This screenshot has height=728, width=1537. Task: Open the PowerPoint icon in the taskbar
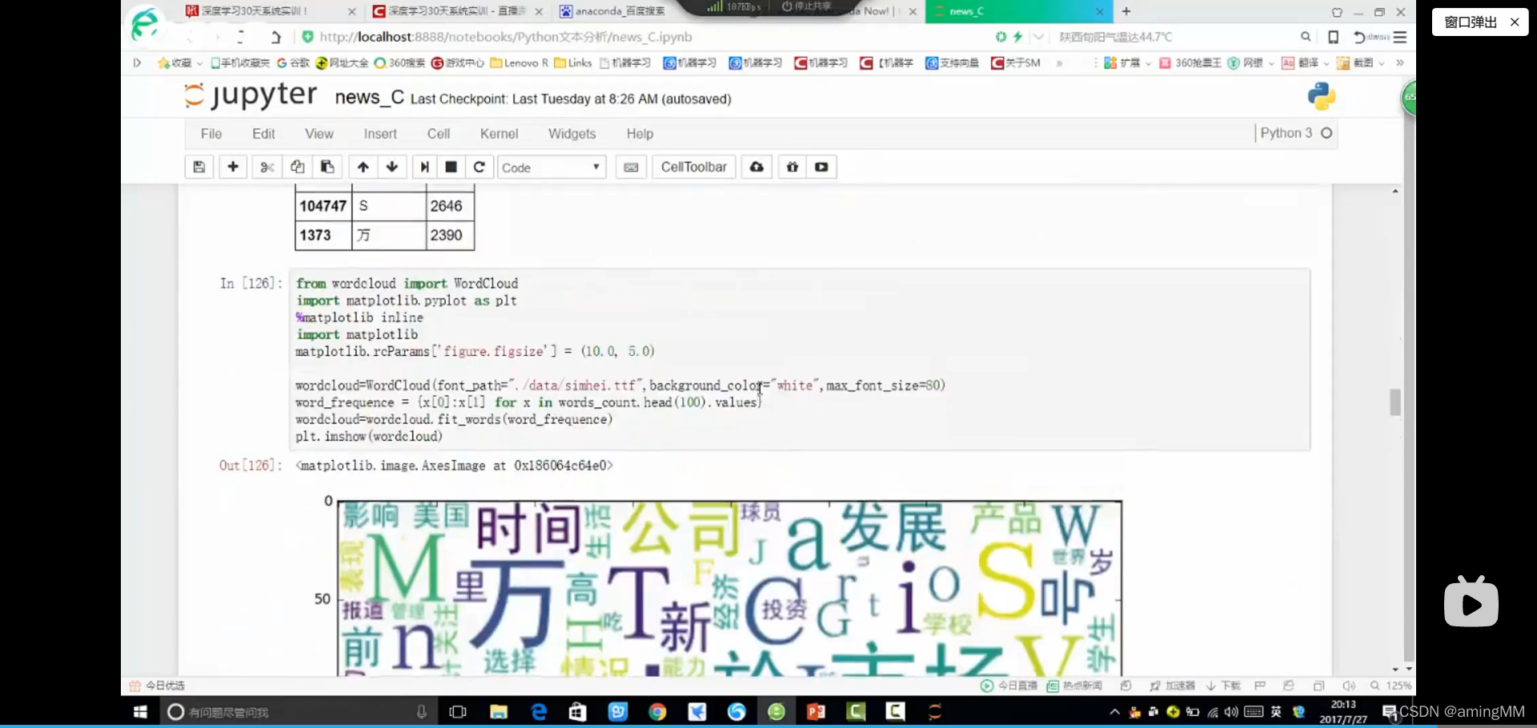[816, 712]
